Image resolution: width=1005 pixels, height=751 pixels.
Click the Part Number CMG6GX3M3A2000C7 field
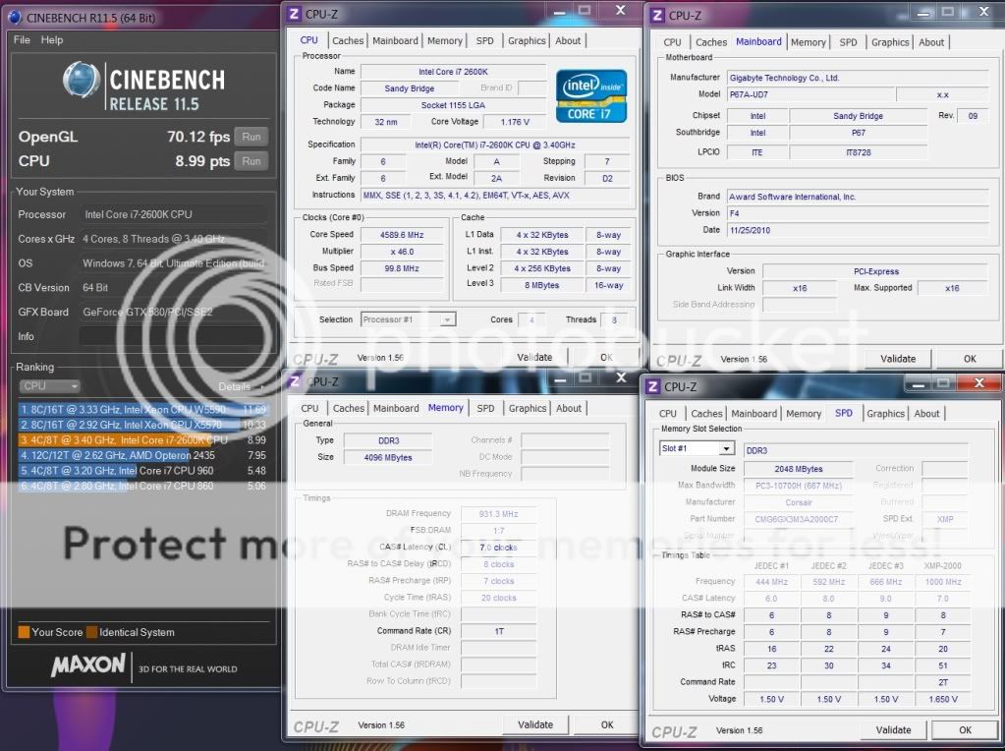tap(798, 519)
